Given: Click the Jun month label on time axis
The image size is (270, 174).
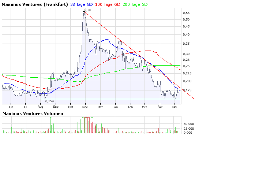Looking at the screenshot, I should (11, 107).
